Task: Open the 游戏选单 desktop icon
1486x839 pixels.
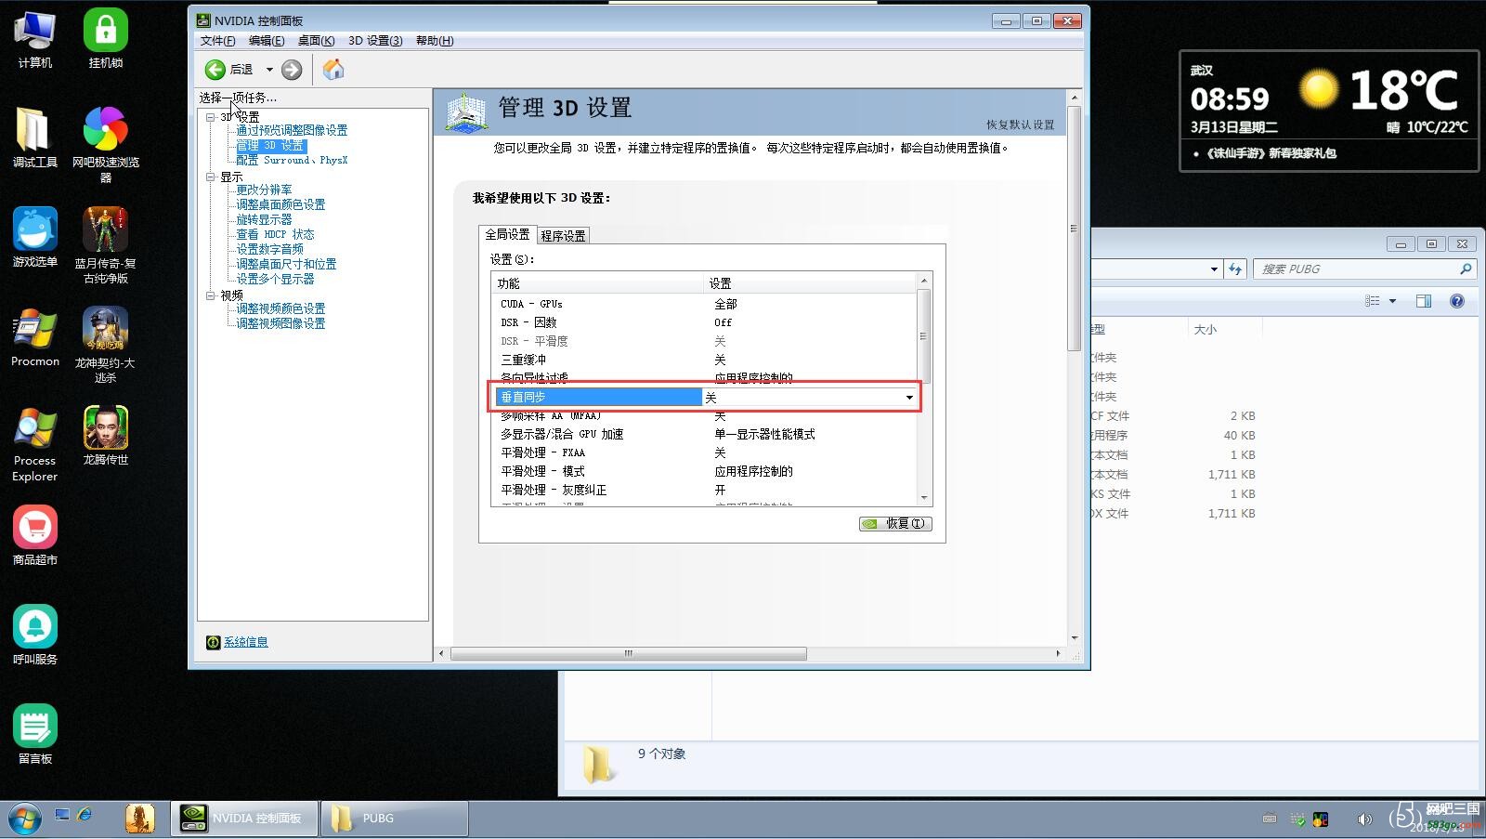Action: (35, 238)
